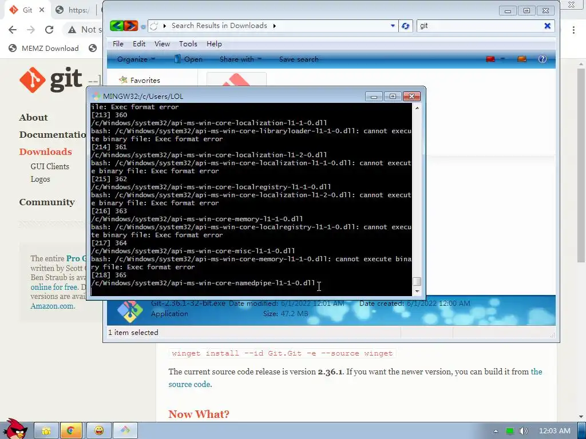The image size is (586, 439).
Task: Click the MINGW32 window title icon
Action: (x=96, y=96)
